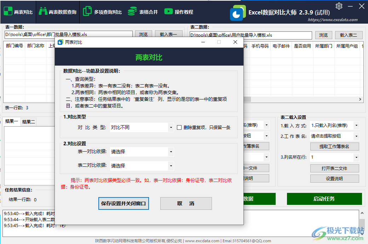Viewport: 368px width, 244px height.
Task: Click the green 启动任务 button
Action: 324,199
